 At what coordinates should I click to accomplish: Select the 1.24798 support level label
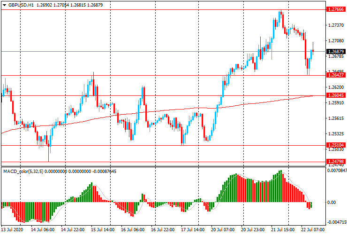[336, 162]
